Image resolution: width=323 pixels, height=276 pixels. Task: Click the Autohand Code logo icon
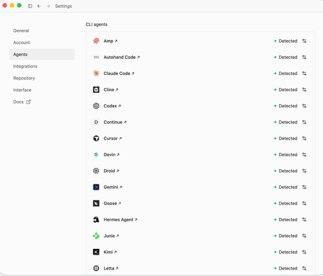[96, 57]
